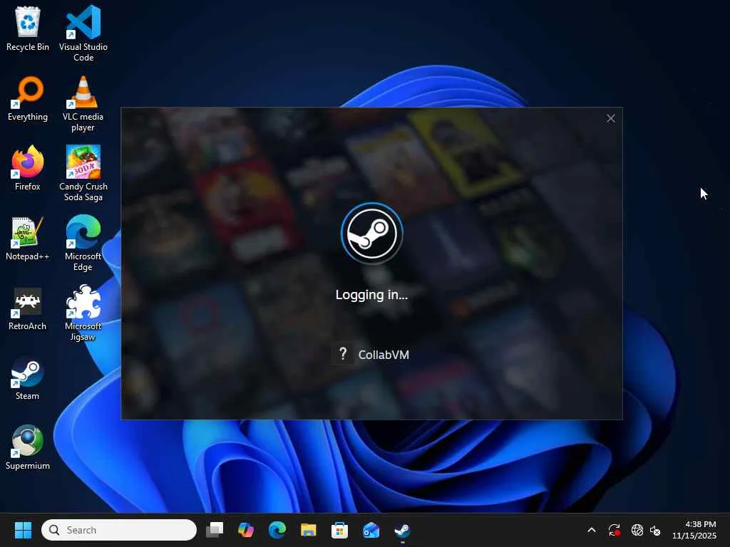The width and height of the screenshot is (730, 547).
Task: Click the muted volume tray icon
Action: pos(655,530)
